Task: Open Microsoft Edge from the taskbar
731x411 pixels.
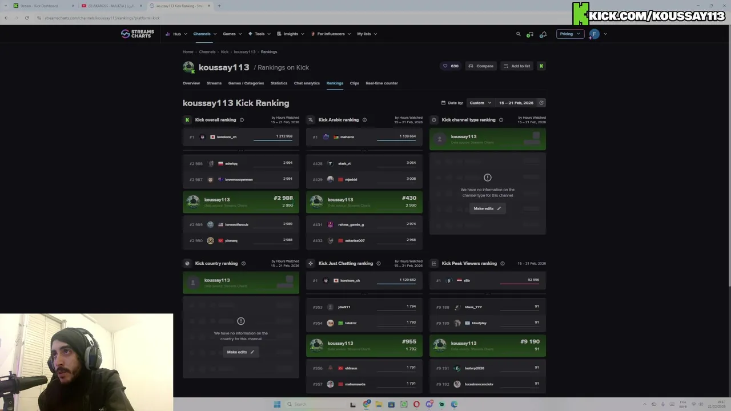Action: 454,404
